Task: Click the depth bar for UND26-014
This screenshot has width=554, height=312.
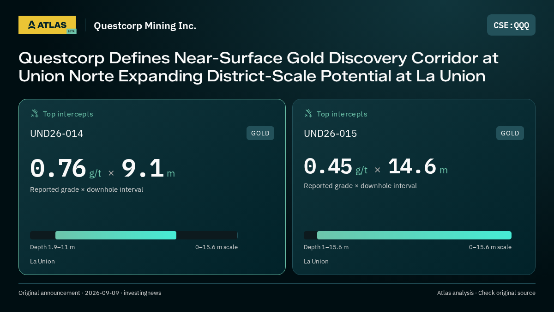Action: point(134,235)
